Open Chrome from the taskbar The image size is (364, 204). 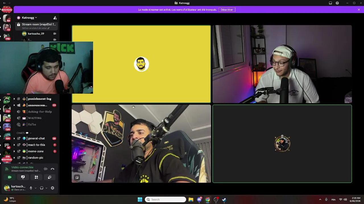(x=208, y=199)
